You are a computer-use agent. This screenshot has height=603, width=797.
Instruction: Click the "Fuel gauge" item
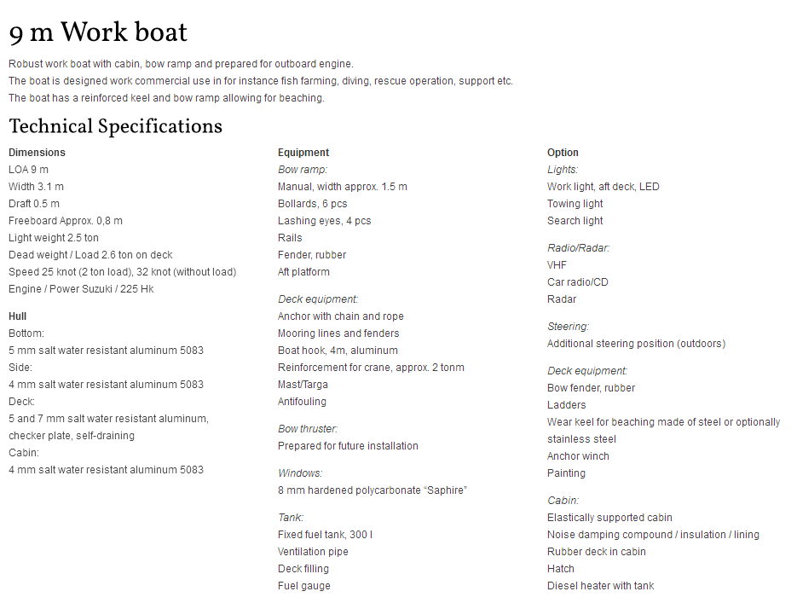pyautogui.click(x=304, y=586)
